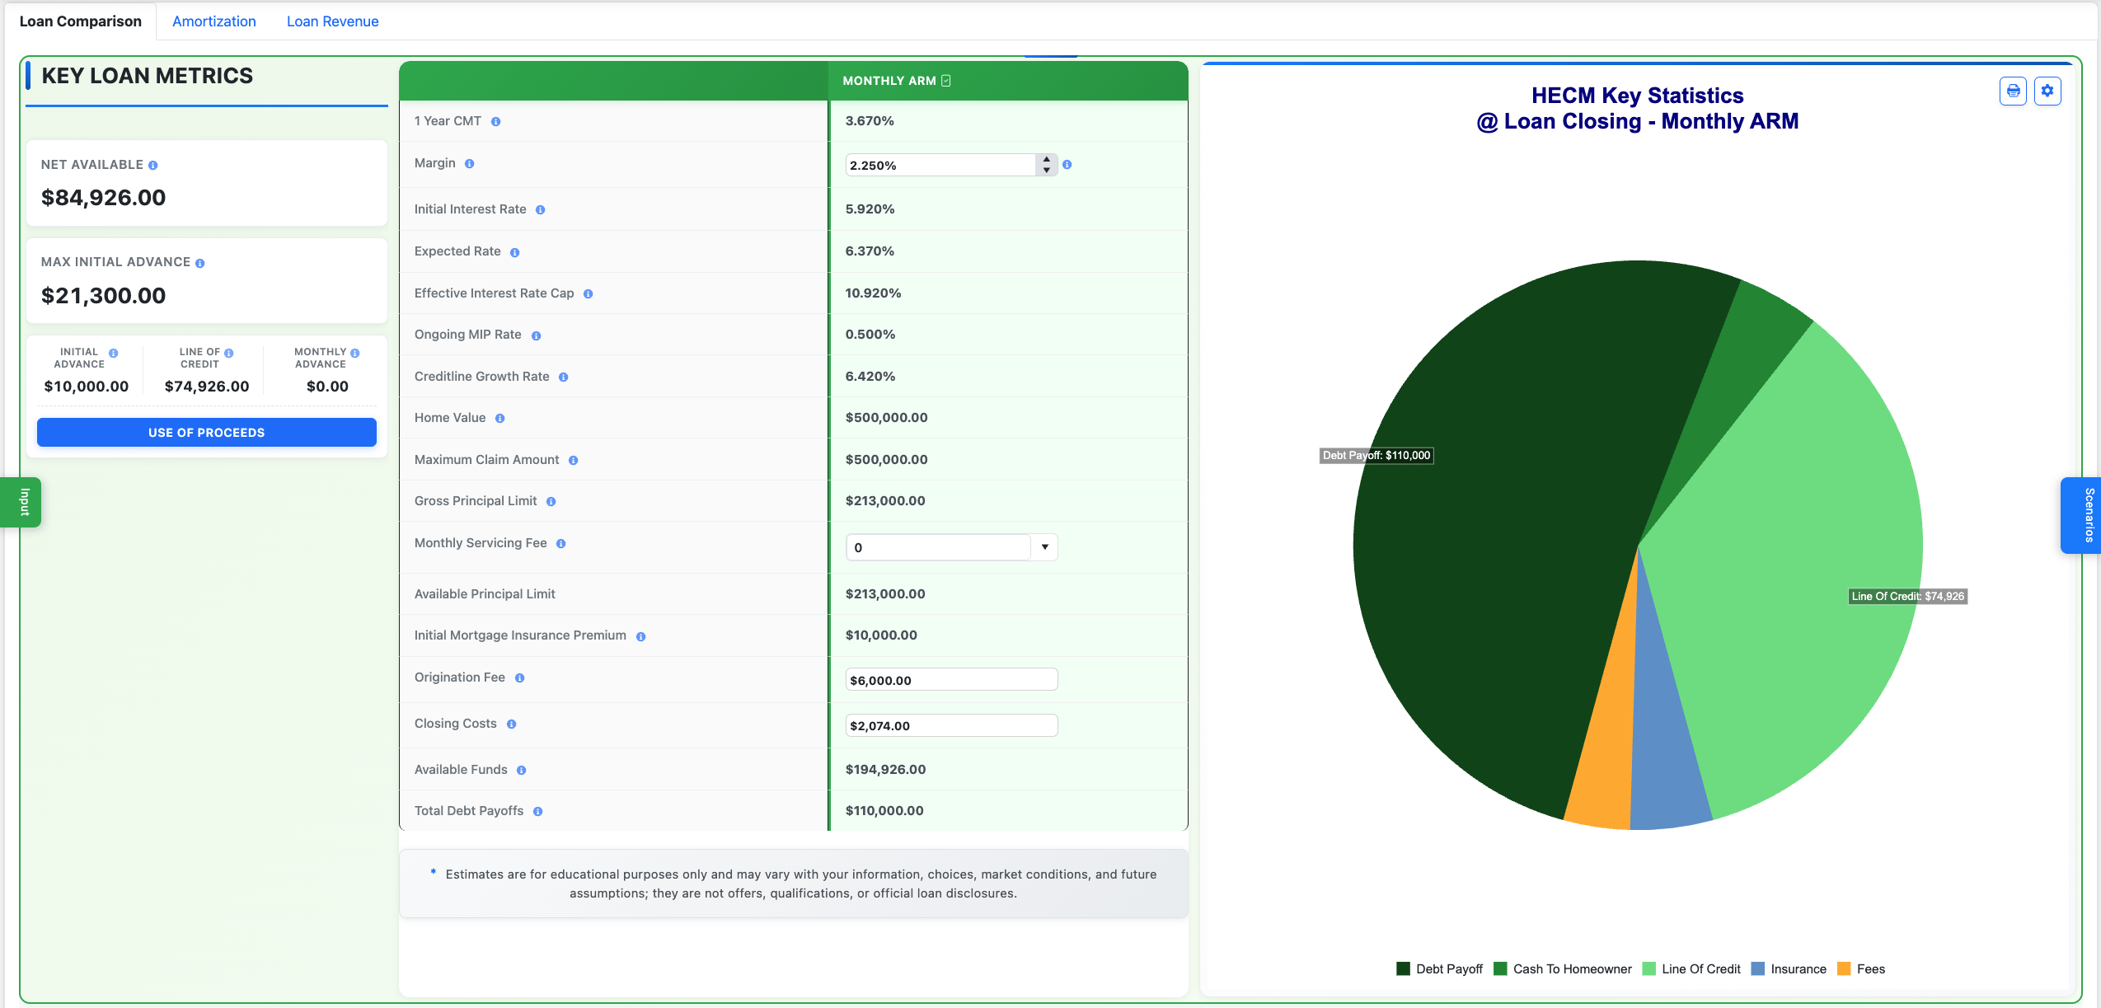The height and width of the screenshot is (1008, 2101).
Task: Click Use of Proceeds button
Action: coord(206,433)
